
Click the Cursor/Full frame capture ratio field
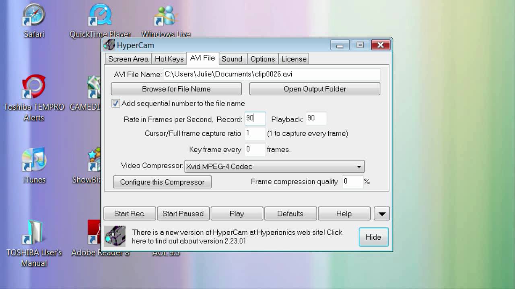pos(255,133)
